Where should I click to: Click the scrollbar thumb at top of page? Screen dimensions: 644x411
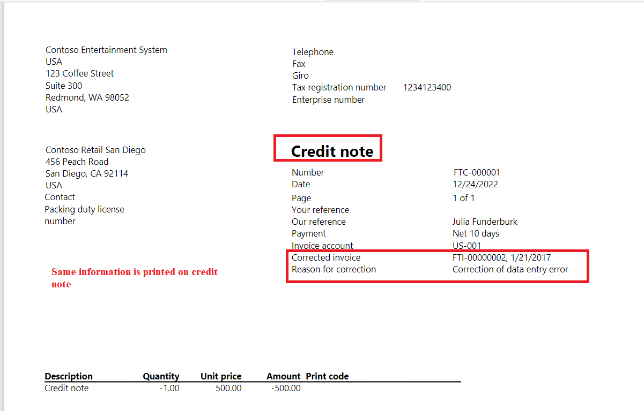coord(372,2)
